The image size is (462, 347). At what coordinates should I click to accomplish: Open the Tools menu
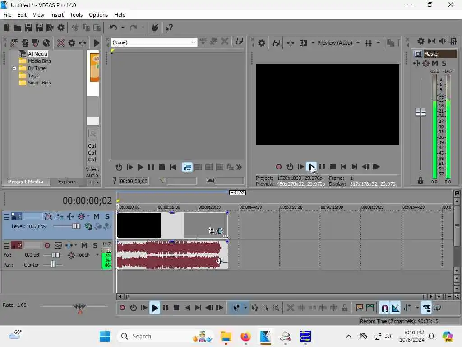[76, 15]
